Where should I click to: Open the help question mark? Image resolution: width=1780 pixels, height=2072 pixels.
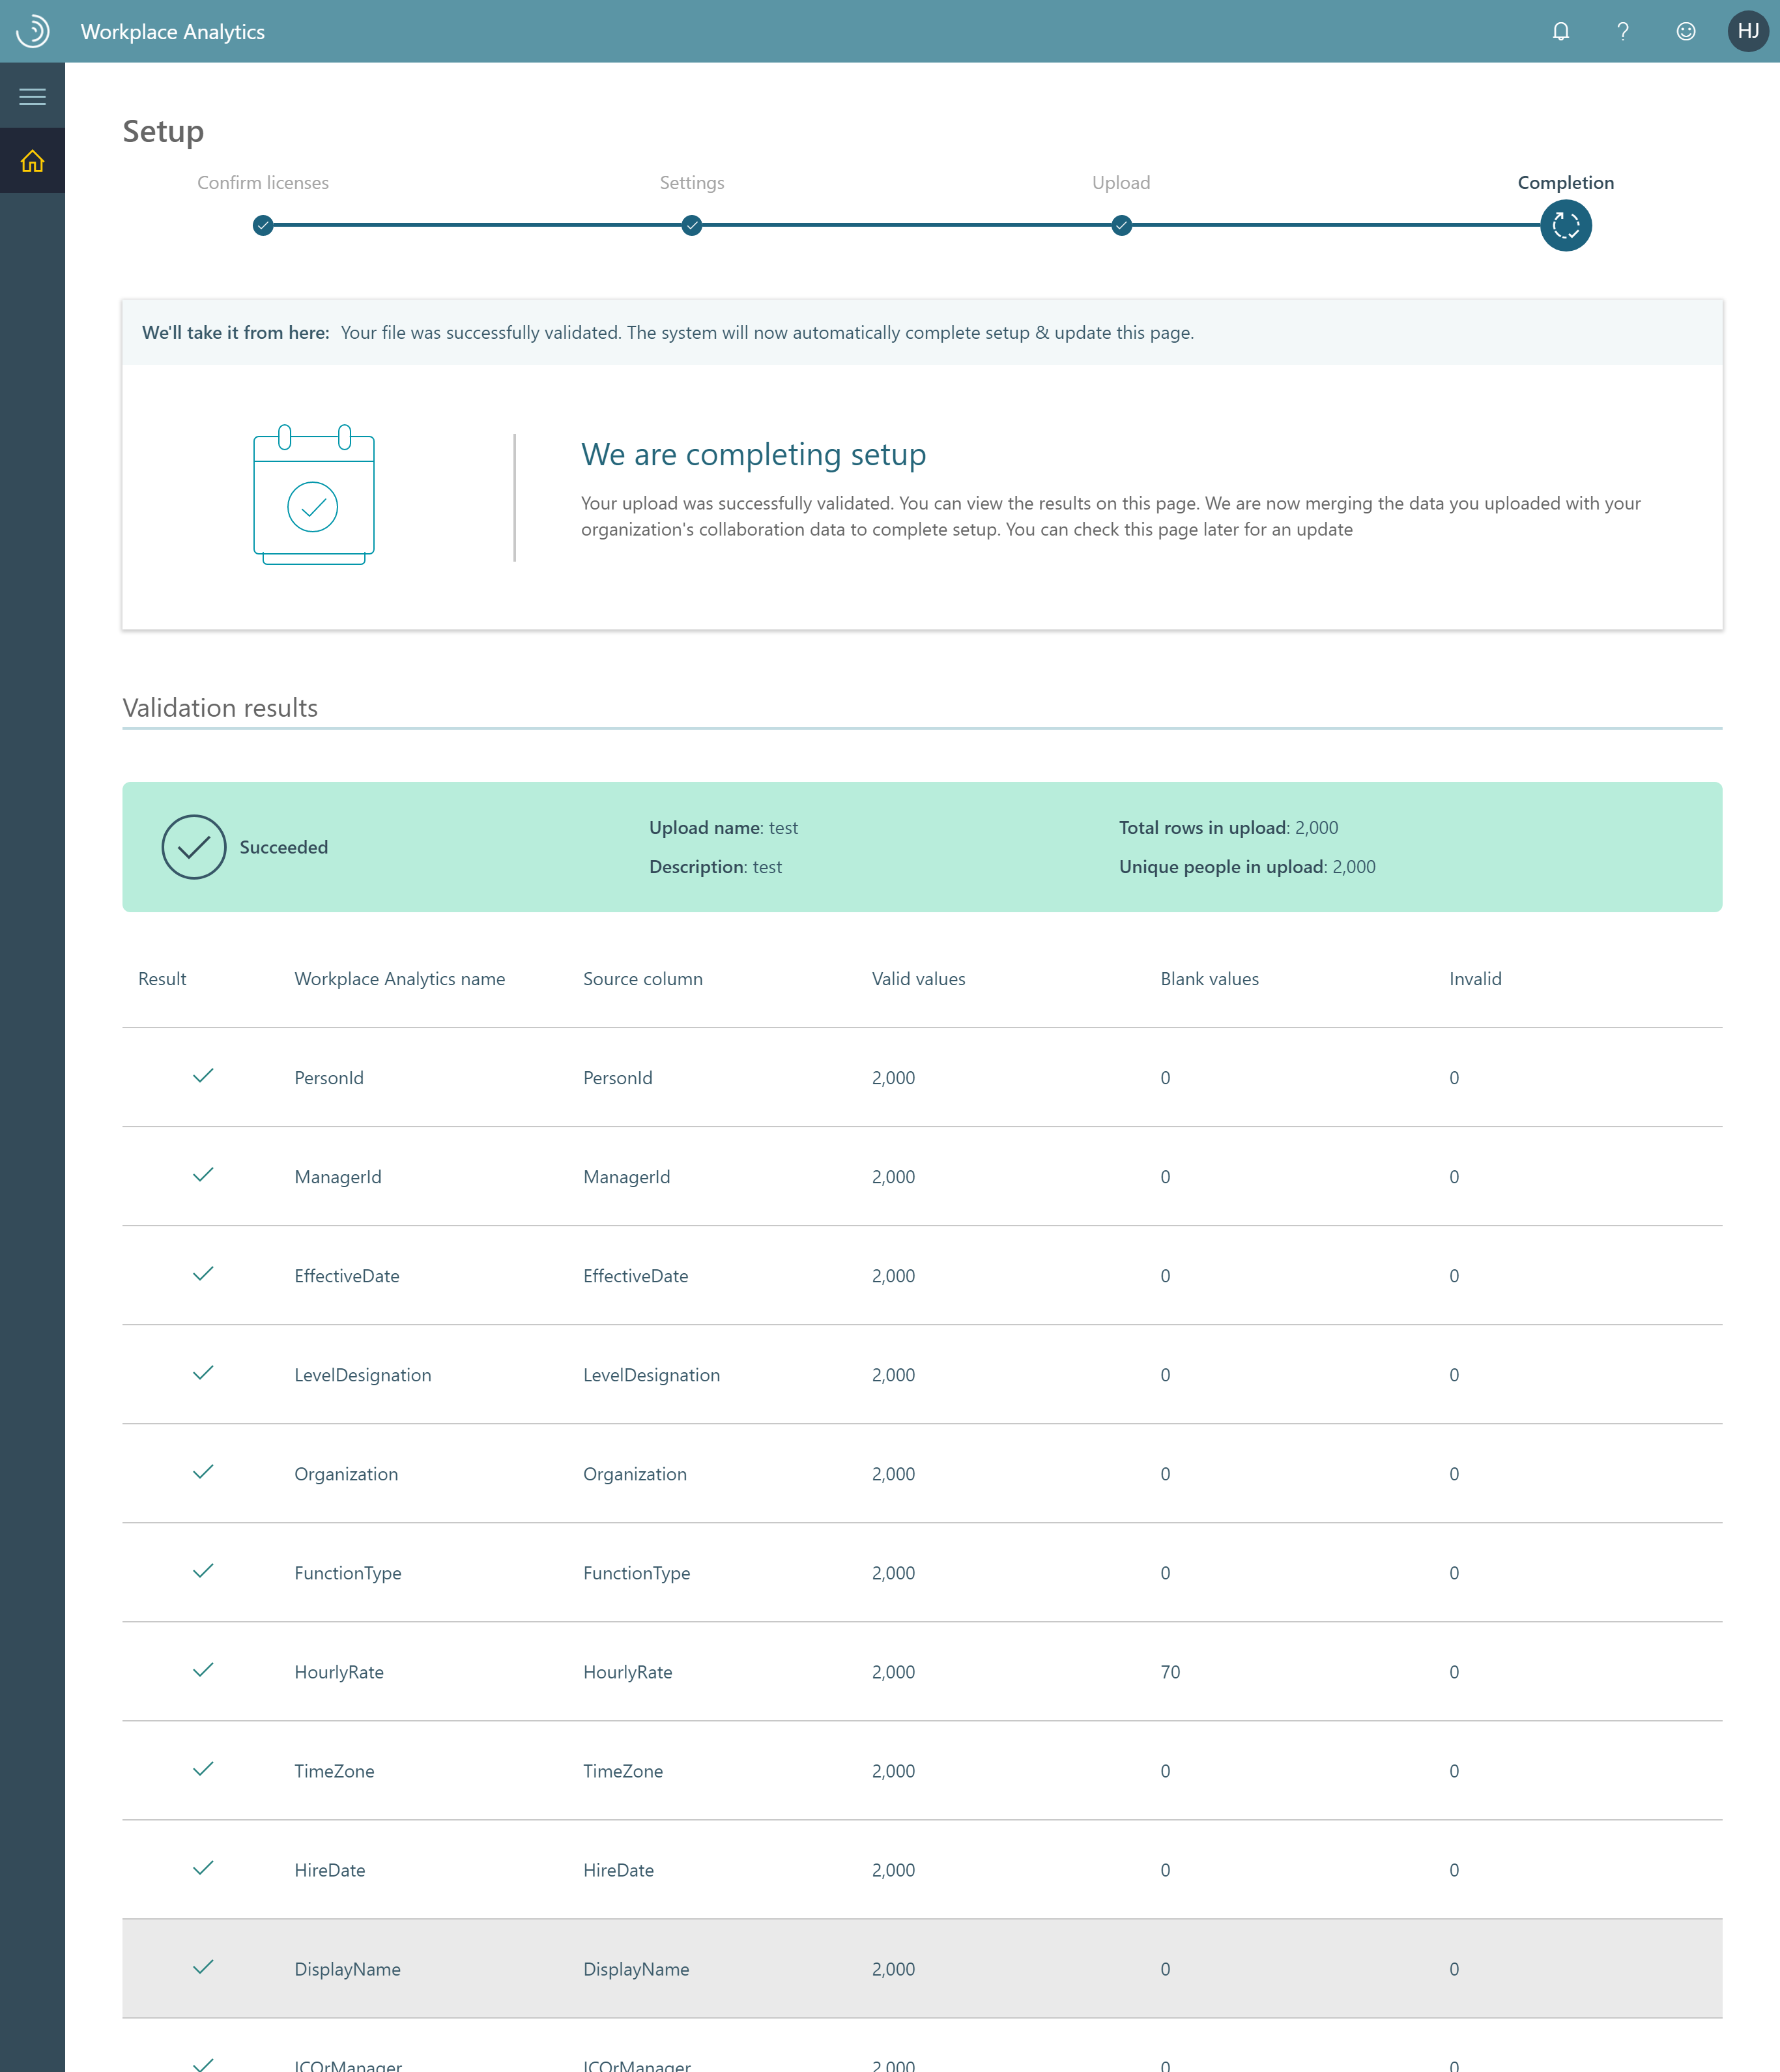[1623, 31]
